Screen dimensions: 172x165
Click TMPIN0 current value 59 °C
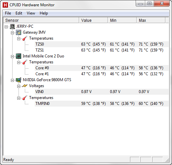[94, 104]
